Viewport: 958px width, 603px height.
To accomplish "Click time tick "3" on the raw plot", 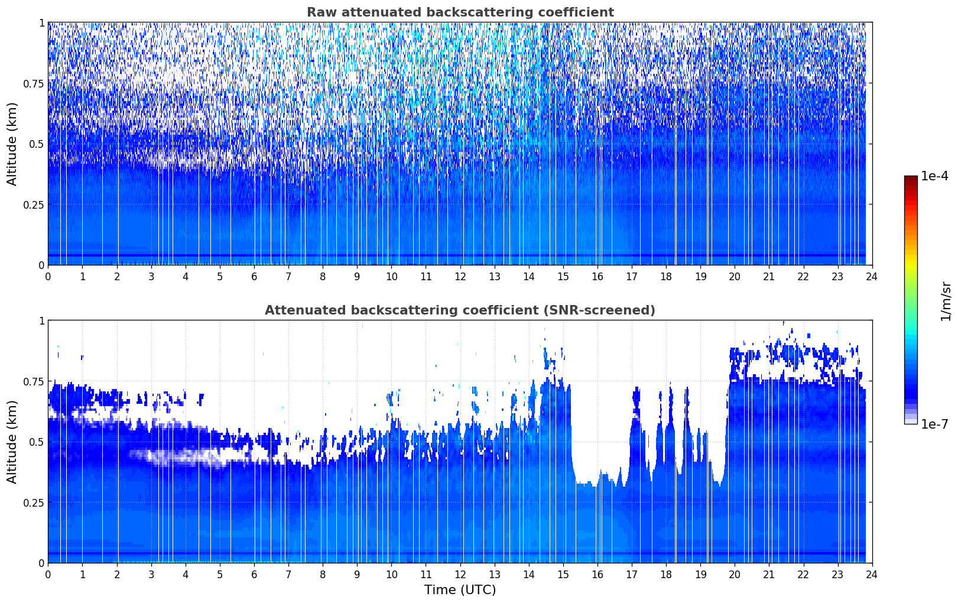I will click(151, 276).
